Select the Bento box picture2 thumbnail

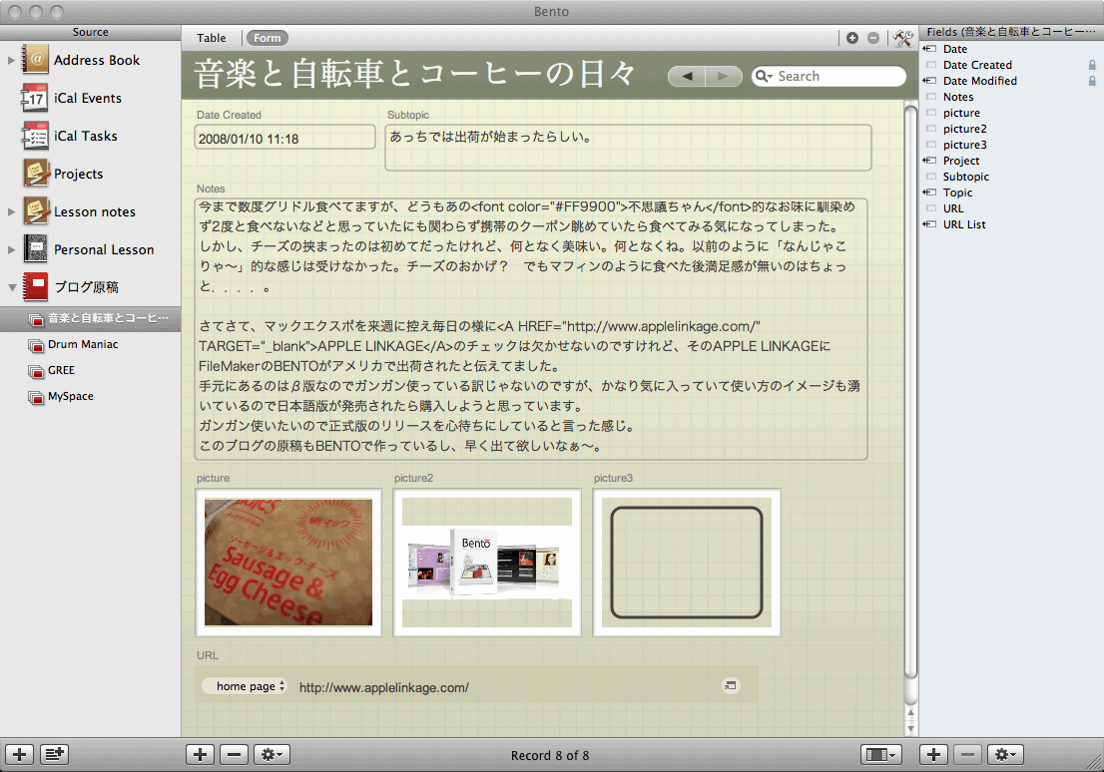coord(487,563)
